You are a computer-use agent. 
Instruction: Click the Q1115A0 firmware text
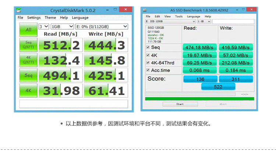153,32
